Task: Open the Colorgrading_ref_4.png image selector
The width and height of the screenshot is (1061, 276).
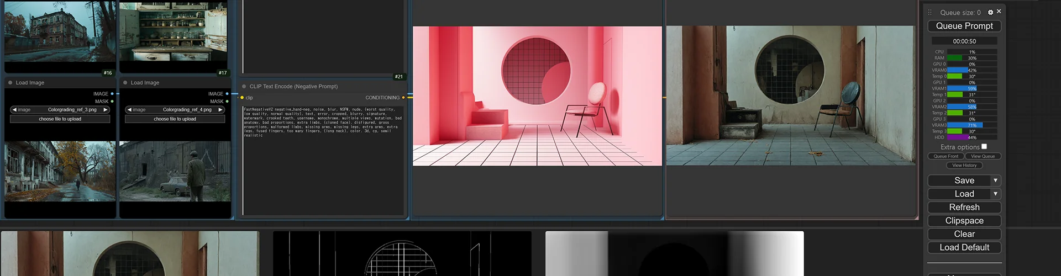Action: 175,110
